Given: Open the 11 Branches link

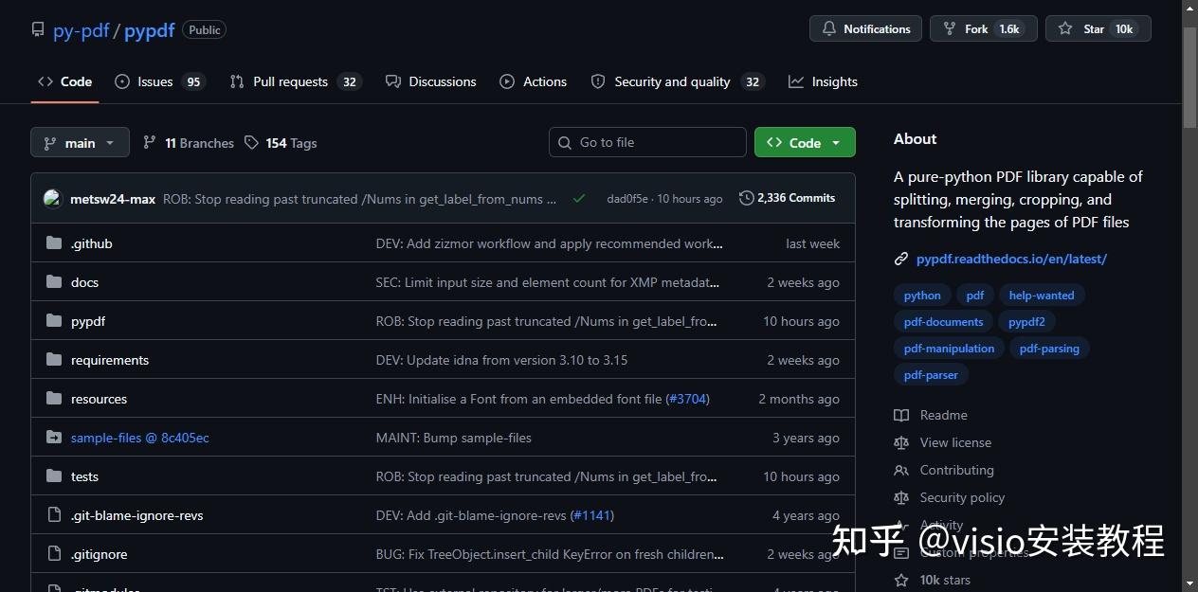Looking at the screenshot, I should point(189,143).
